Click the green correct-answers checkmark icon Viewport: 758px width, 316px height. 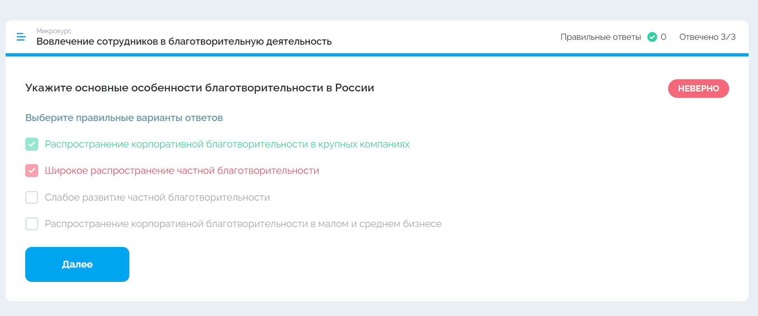click(x=652, y=37)
